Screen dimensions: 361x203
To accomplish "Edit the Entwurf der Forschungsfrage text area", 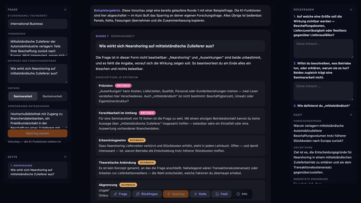I will 38,73.
